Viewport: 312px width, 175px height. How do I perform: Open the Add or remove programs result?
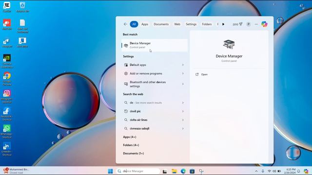pos(155,73)
